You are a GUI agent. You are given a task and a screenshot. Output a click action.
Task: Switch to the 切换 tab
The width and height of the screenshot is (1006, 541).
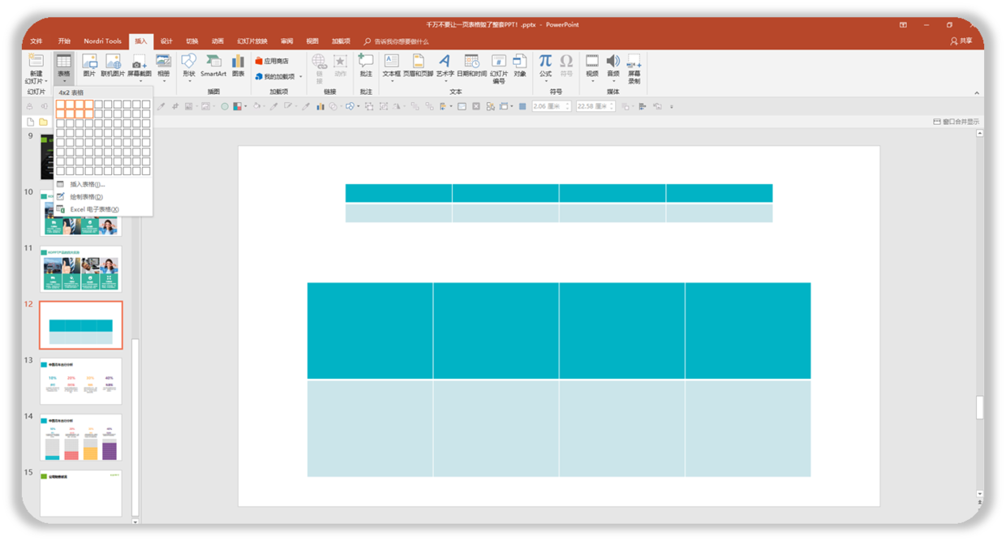click(192, 41)
